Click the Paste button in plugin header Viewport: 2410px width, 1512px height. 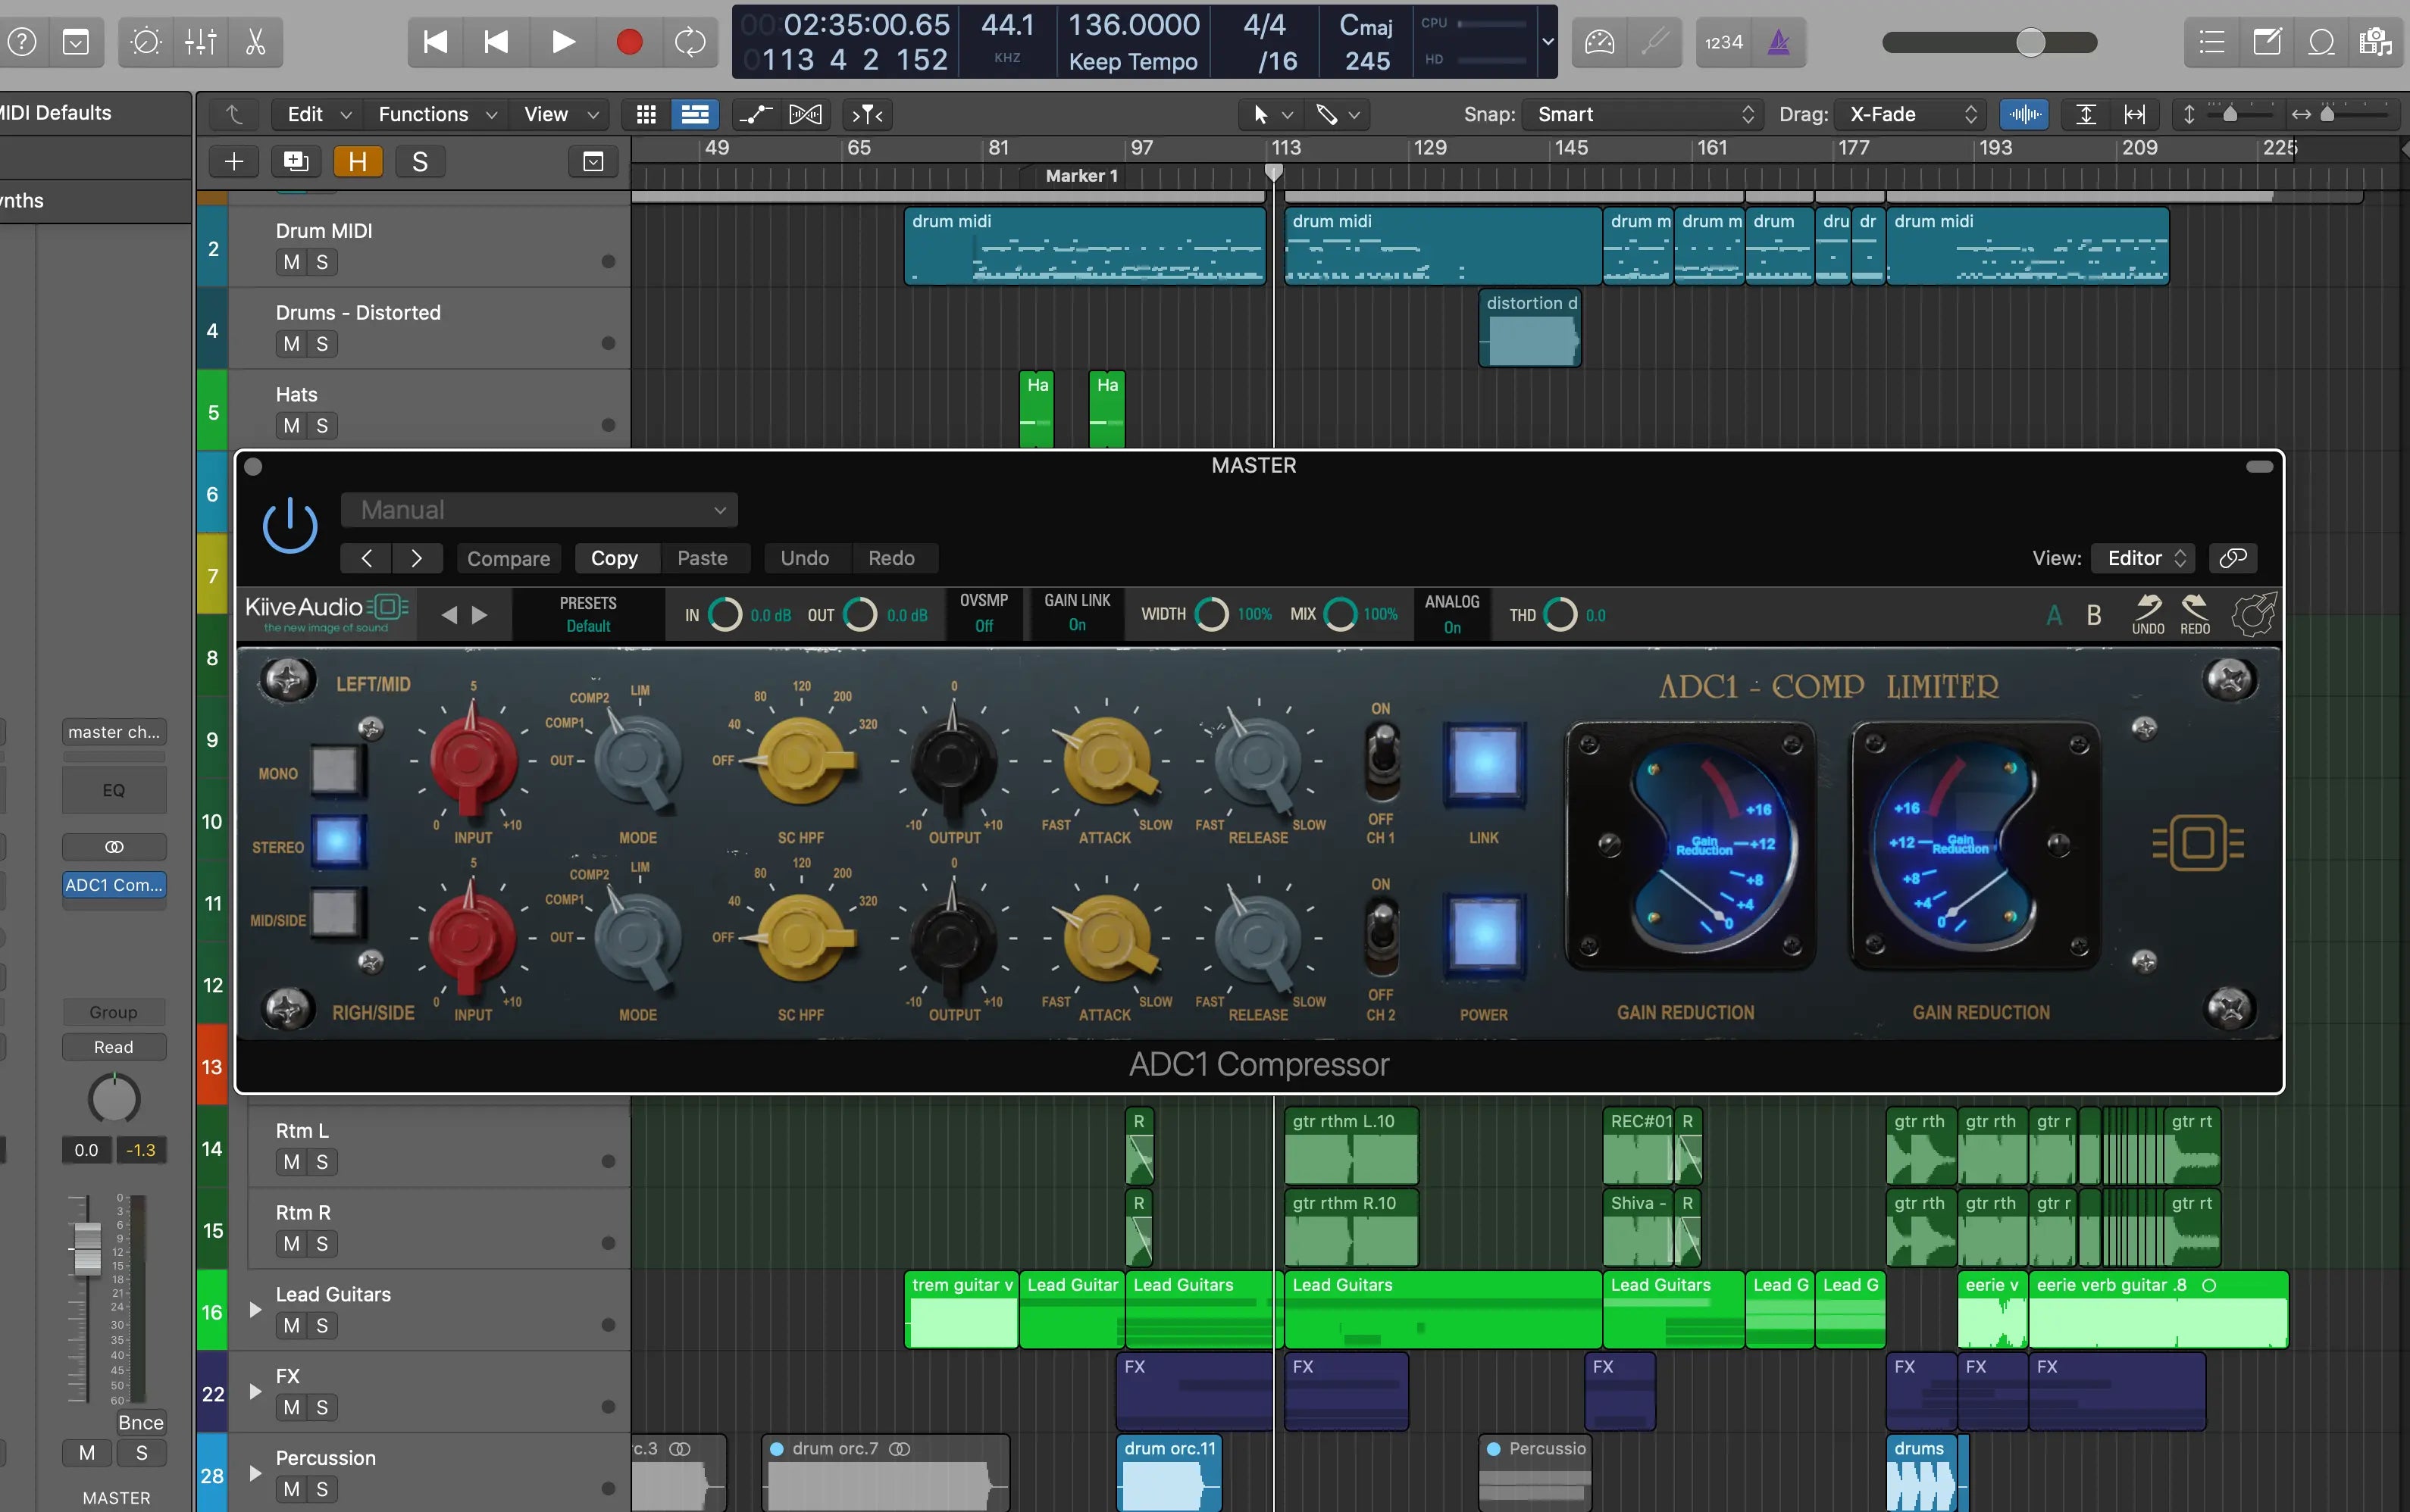pyautogui.click(x=701, y=558)
